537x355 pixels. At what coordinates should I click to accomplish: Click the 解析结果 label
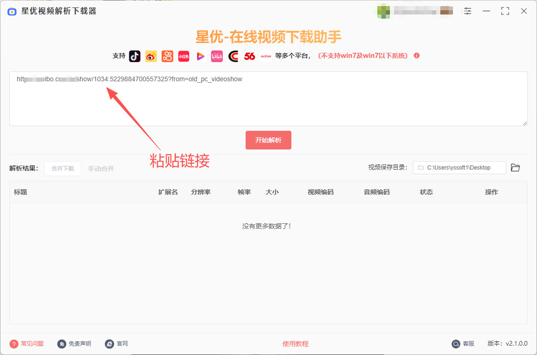24,168
